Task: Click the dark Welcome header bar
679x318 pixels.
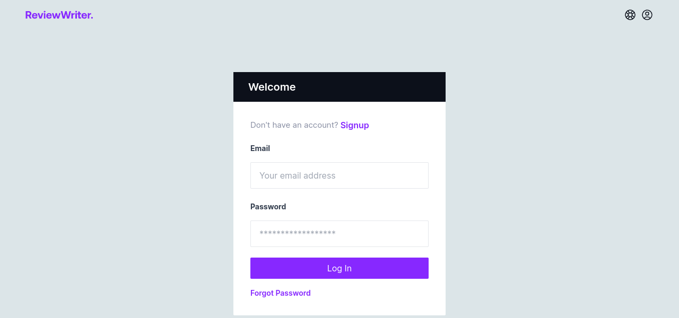Action: [371, 87]
